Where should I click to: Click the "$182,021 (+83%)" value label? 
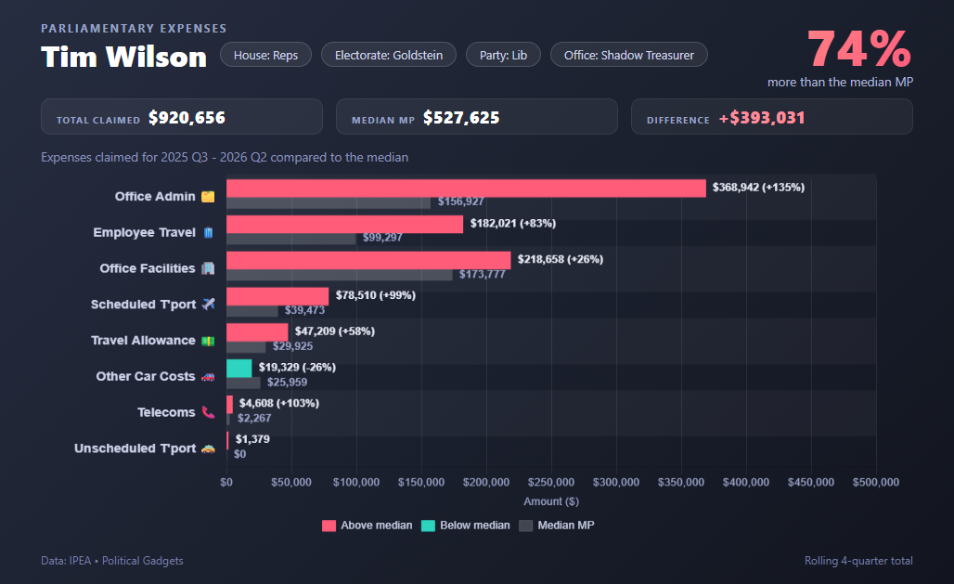[x=513, y=224]
